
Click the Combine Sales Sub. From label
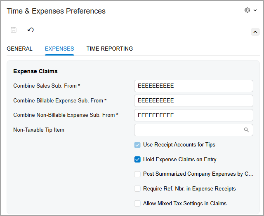[x=47, y=86]
